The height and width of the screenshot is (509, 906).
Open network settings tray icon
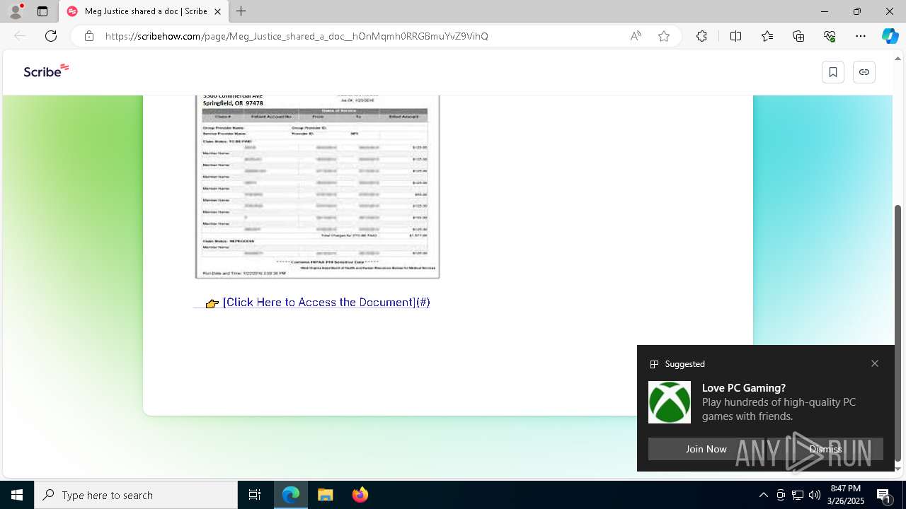point(798,495)
